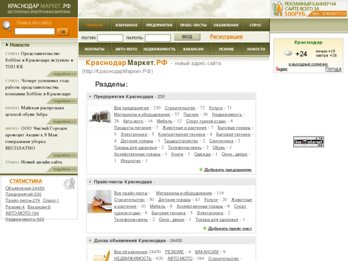
Task: Open the Добавить предприятие link
Action: [x=228, y=170]
